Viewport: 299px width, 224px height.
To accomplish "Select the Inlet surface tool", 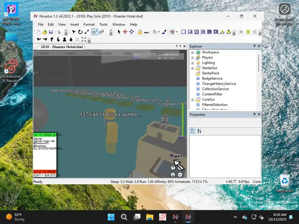I will point(209,32).
